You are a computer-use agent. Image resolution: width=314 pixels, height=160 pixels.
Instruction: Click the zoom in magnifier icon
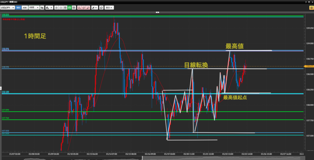[x=56, y=7]
